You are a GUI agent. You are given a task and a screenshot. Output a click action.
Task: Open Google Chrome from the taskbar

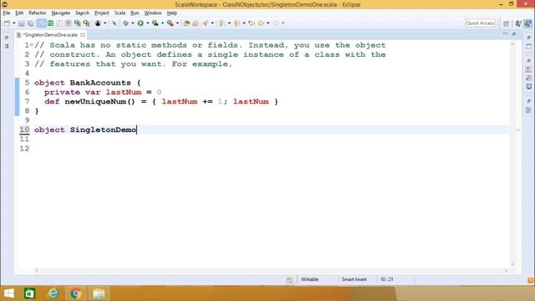click(x=76, y=293)
